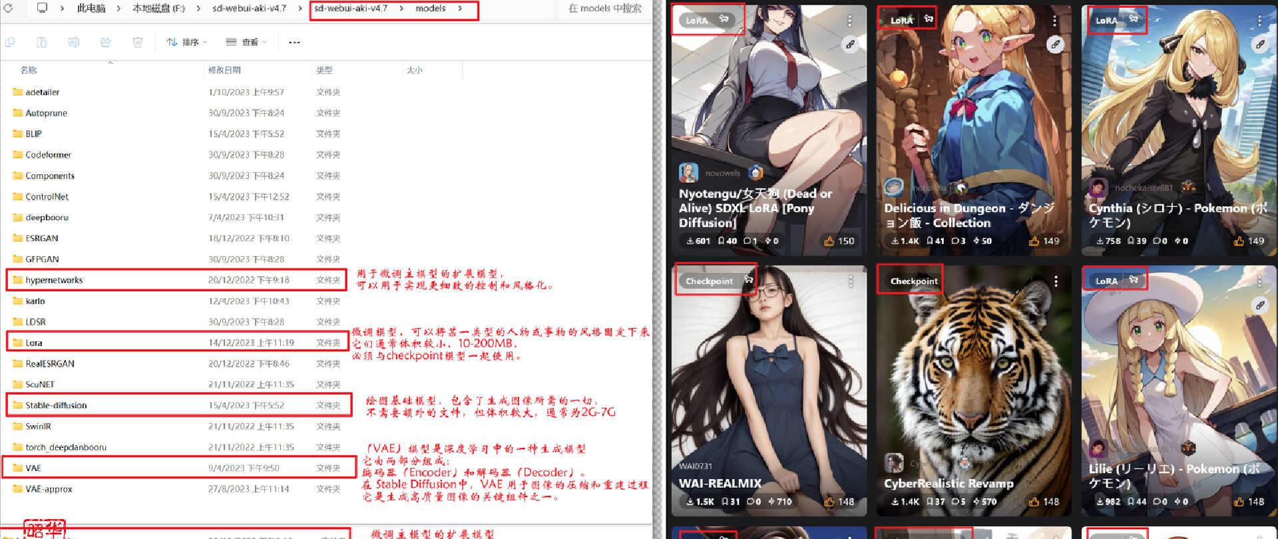Click the paste icon in Explorer toolbar
The width and height of the screenshot is (1278, 539).
[x=41, y=42]
